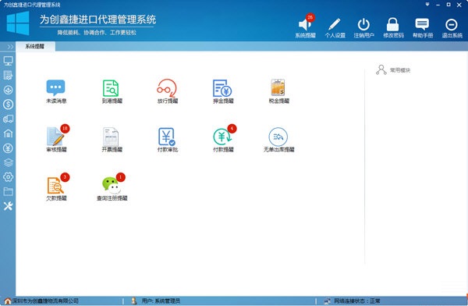Open the 到港提醒 reminder
The image size is (468, 306).
[x=111, y=88]
